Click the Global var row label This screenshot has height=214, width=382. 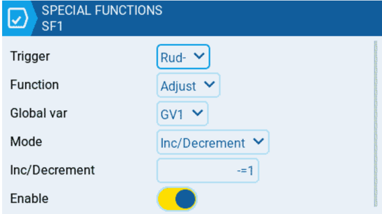(39, 113)
